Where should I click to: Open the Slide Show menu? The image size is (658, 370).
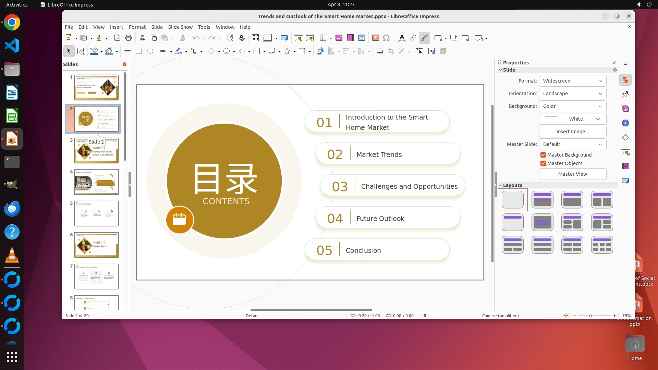(180, 27)
